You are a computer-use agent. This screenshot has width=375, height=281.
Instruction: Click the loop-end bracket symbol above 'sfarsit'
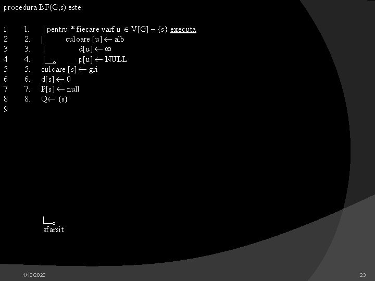(49, 221)
